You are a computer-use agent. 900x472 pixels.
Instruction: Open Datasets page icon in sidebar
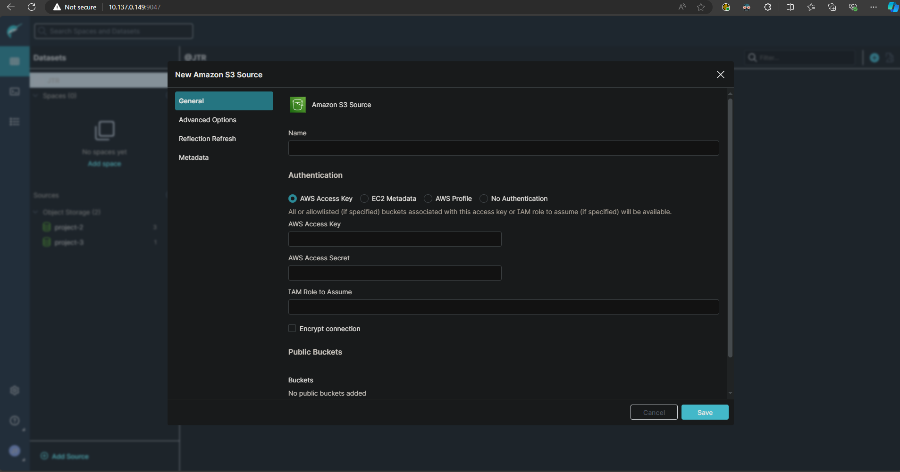(15, 61)
